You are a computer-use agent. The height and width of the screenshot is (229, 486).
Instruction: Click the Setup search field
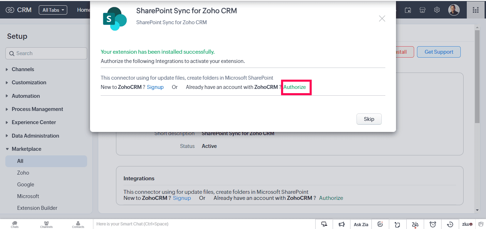click(46, 53)
